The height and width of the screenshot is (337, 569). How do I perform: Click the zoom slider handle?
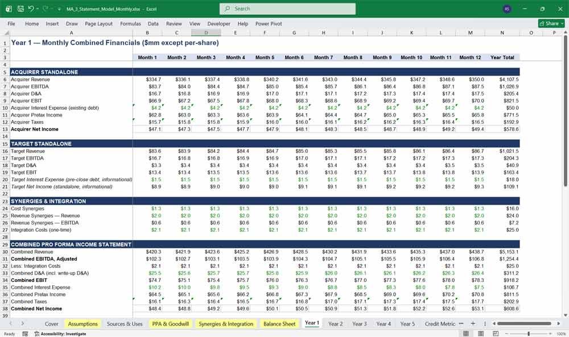[529, 334]
